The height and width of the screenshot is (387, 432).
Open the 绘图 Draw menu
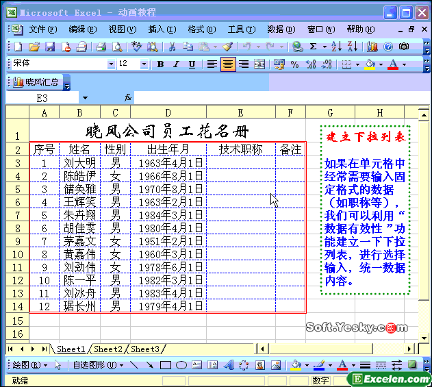[30, 365]
